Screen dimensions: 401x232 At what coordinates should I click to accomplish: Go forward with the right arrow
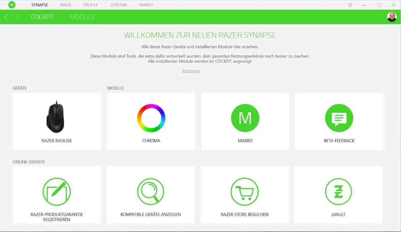pyautogui.click(x=18, y=17)
